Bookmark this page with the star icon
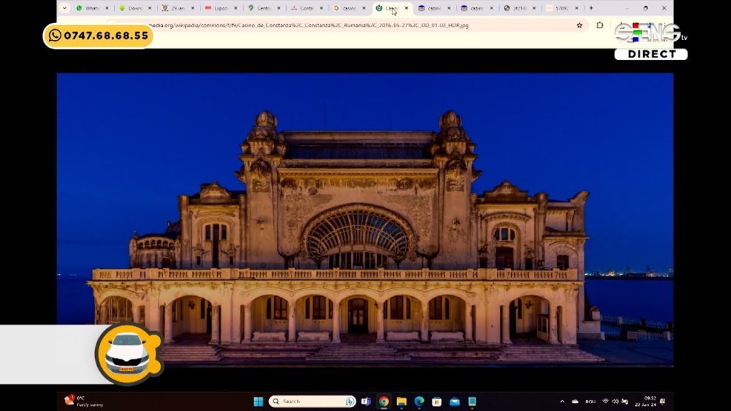Image resolution: width=731 pixels, height=411 pixels. pyautogui.click(x=579, y=25)
